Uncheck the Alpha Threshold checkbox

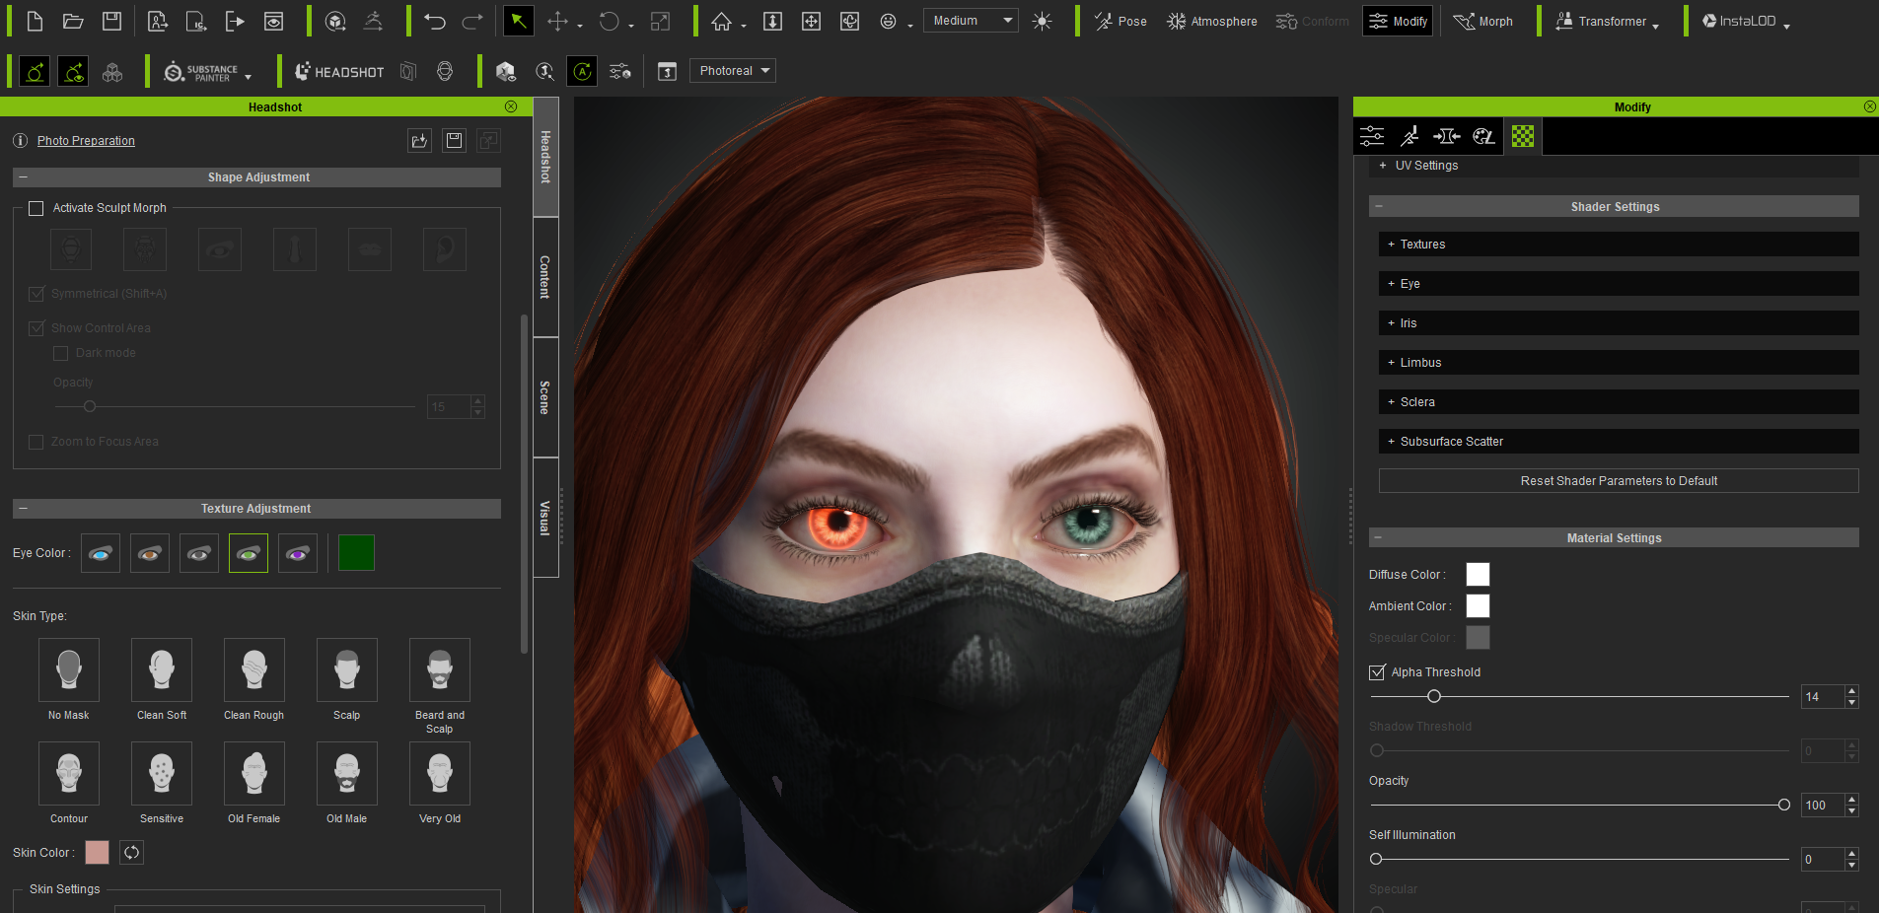pyautogui.click(x=1377, y=672)
